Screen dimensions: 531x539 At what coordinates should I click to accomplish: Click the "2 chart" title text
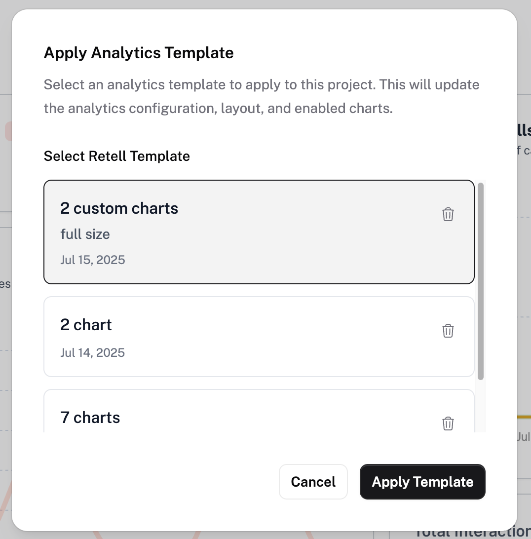86,325
